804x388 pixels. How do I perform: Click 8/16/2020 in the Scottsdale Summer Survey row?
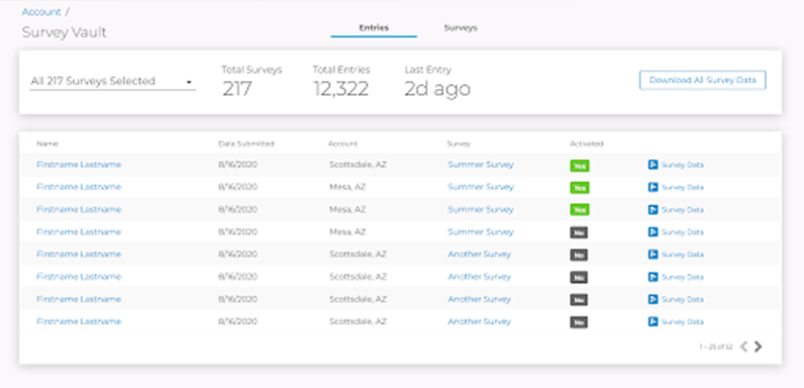pos(238,164)
